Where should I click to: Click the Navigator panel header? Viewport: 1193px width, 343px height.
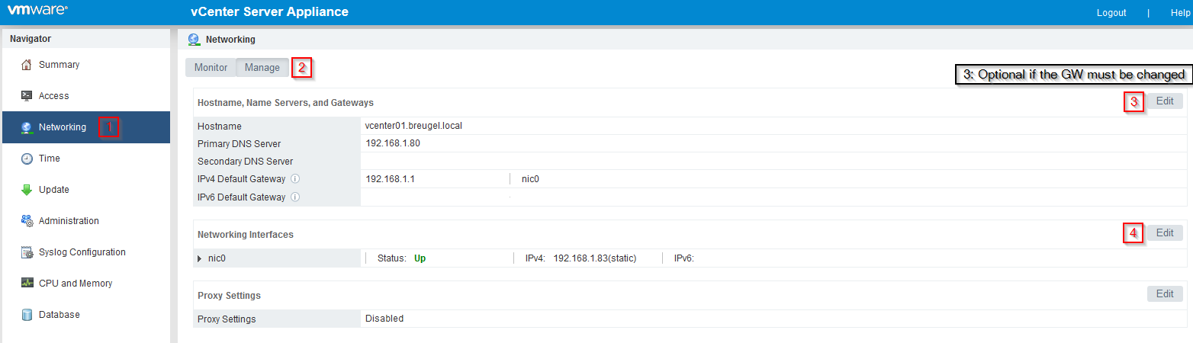(31, 39)
